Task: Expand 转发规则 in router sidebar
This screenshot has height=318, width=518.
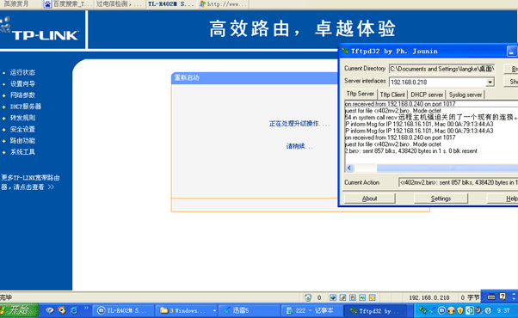Action: point(22,118)
